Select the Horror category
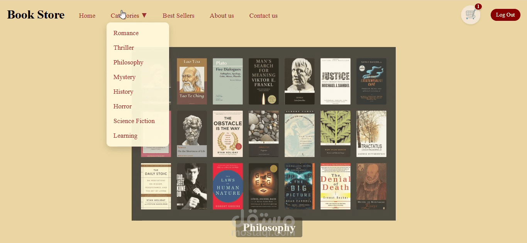 (x=122, y=106)
